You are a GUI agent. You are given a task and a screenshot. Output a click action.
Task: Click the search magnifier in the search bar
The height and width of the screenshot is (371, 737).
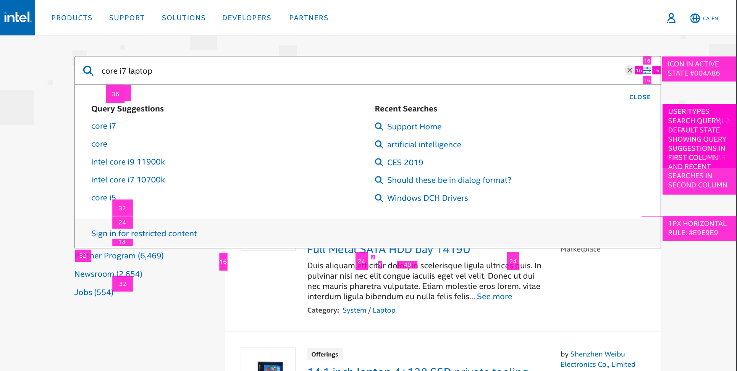tap(88, 71)
